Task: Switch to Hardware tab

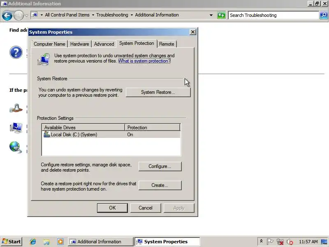Action: point(79,44)
